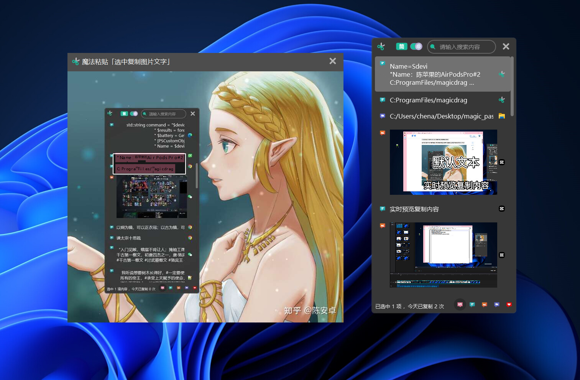Image resolution: width=580 pixels, height=380 pixels.
Task: Copy the Name=Sdevi entry using its scissors icon
Action: (502, 74)
